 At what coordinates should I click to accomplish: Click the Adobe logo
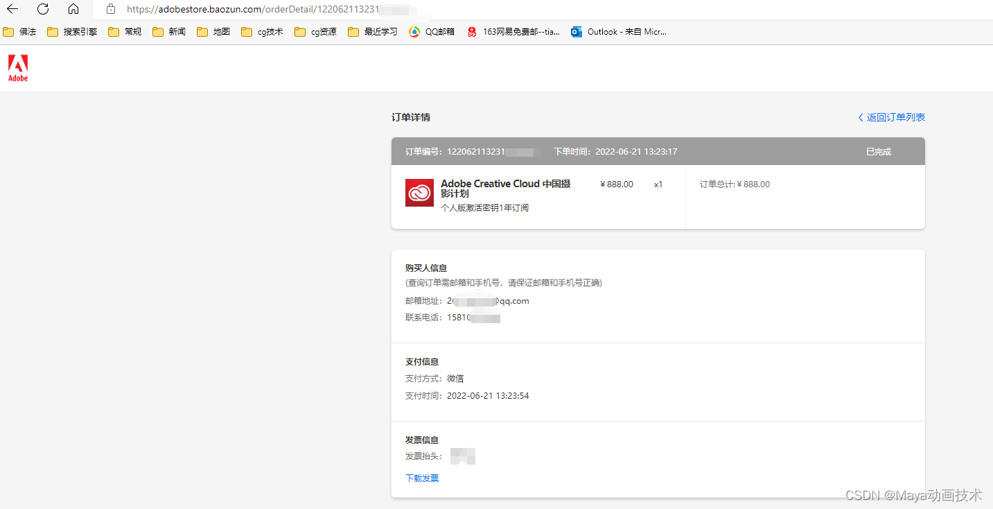[x=18, y=69]
